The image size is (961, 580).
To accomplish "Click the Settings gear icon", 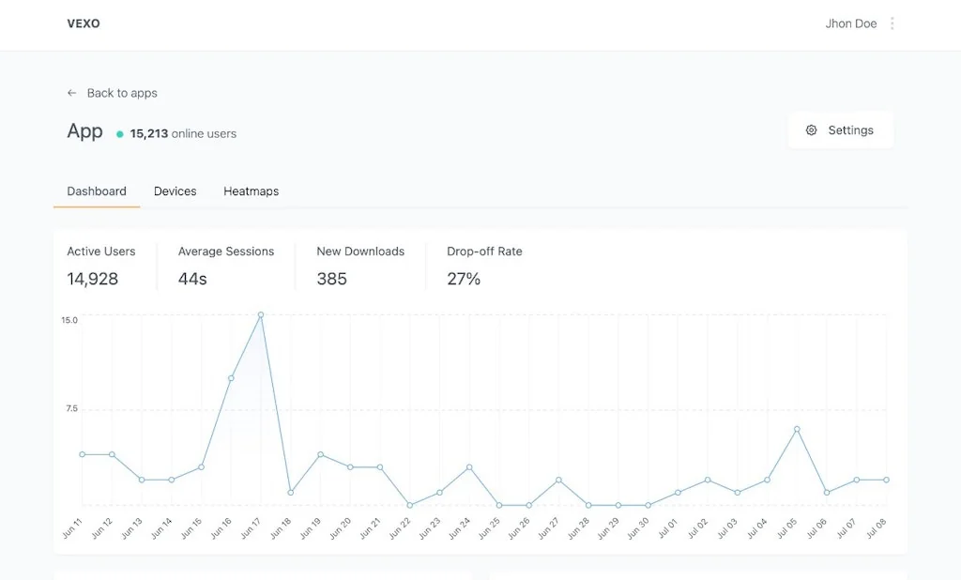I will (811, 130).
